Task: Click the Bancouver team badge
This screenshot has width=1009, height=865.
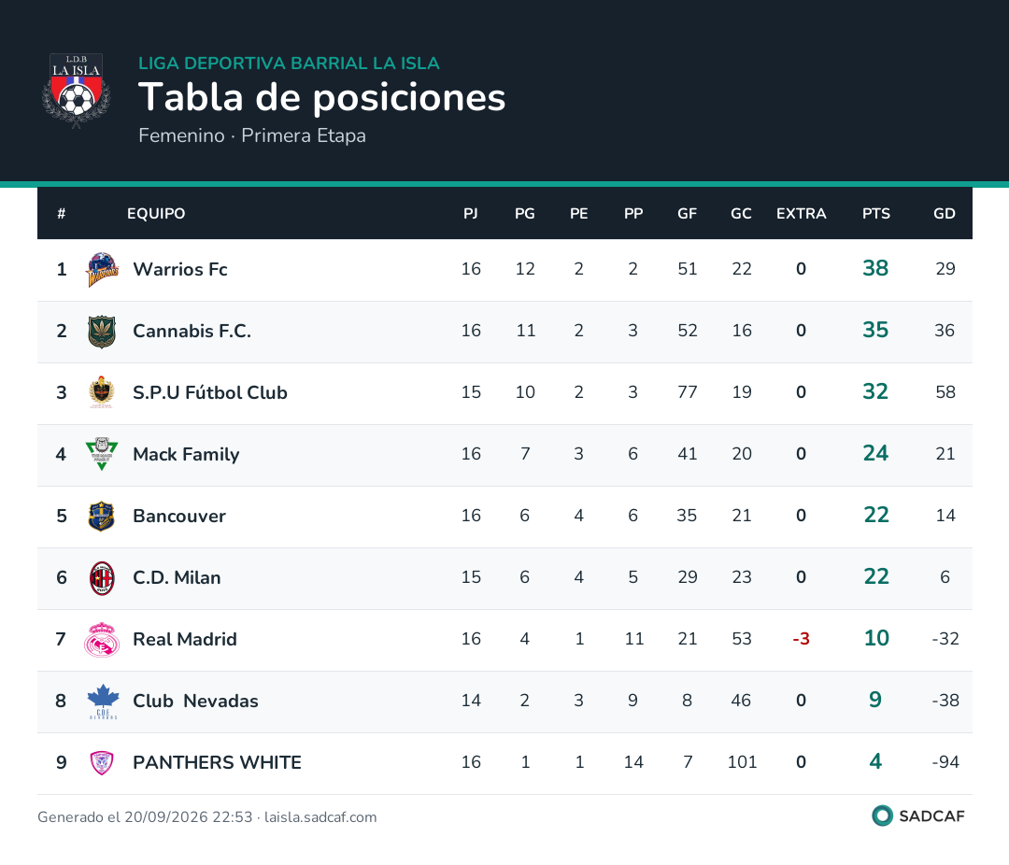Action: pyautogui.click(x=102, y=517)
